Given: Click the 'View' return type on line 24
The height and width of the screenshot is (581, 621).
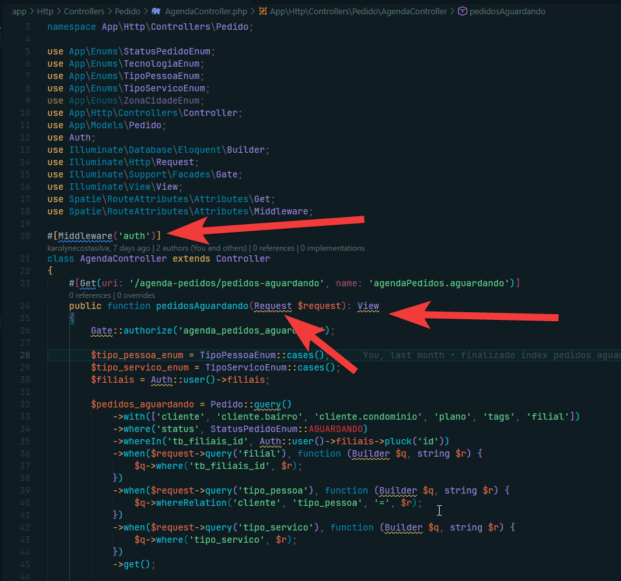Looking at the screenshot, I should point(368,306).
